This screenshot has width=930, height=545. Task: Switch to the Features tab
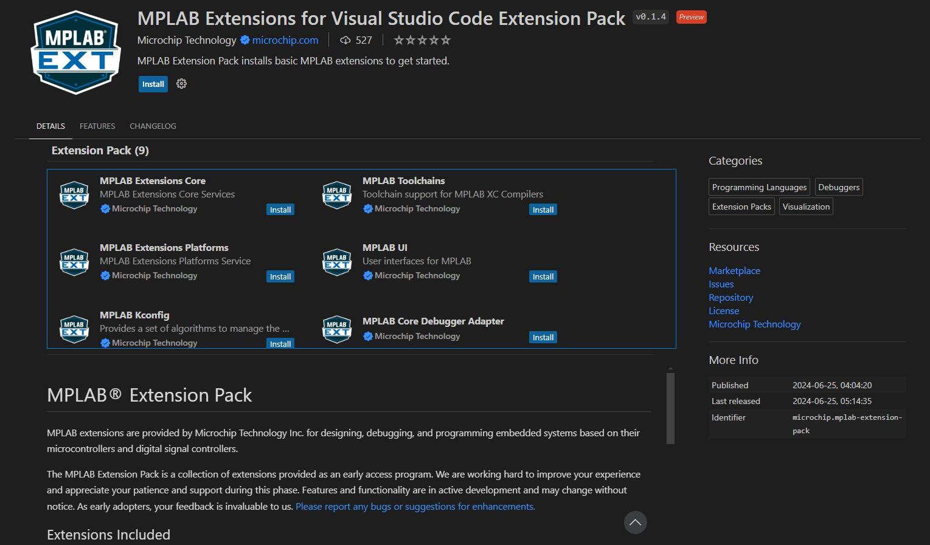(97, 126)
